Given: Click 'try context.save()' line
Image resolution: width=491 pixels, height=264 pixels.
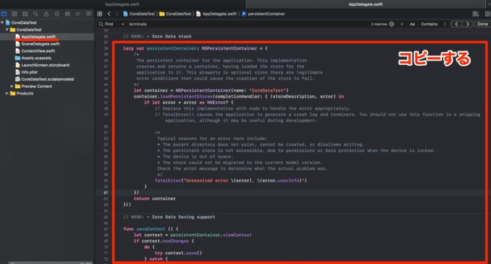Looking at the screenshot, I should [178, 253].
